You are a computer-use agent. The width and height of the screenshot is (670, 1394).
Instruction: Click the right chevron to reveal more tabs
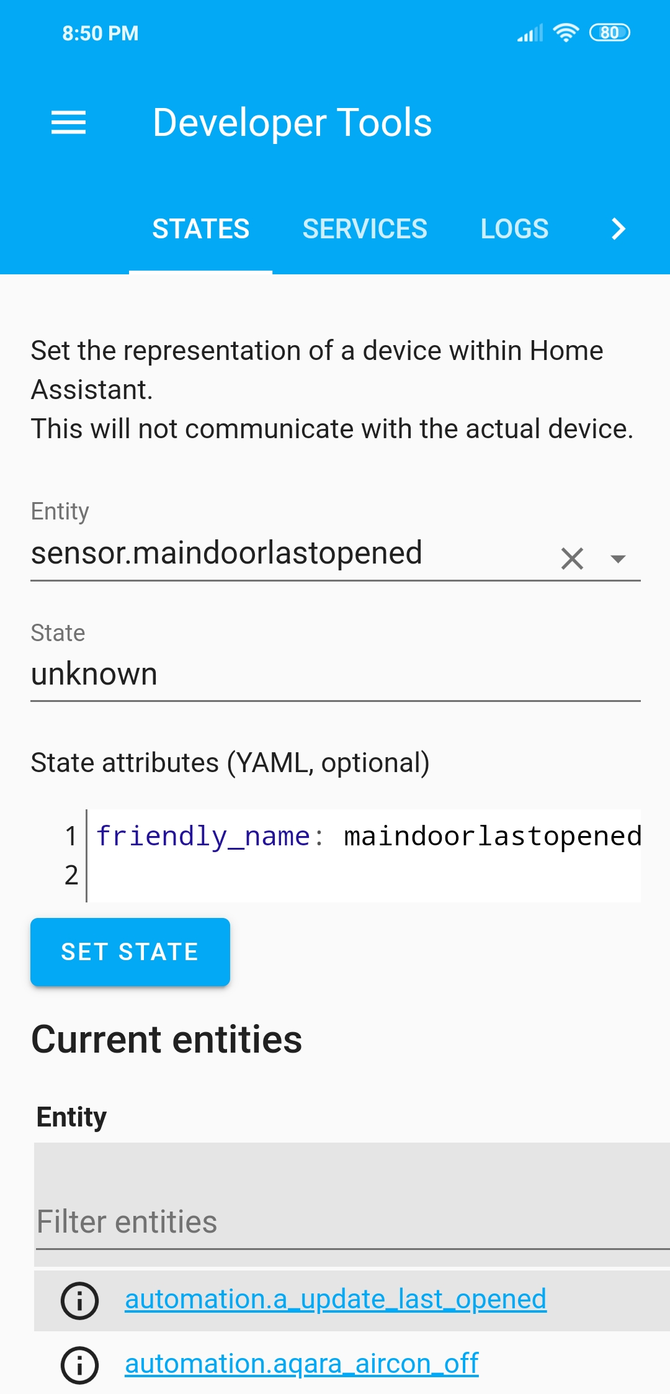click(x=619, y=229)
